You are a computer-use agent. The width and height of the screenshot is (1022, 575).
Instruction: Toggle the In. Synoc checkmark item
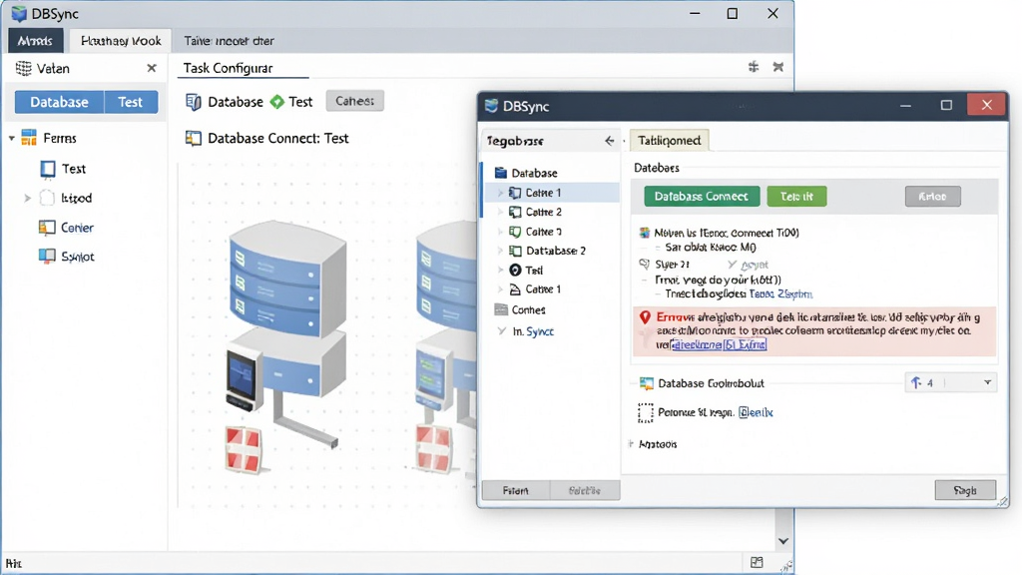tap(501, 331)
